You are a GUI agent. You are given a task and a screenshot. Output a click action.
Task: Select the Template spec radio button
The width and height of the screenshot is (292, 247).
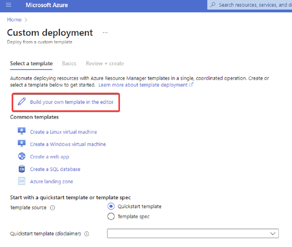pos(111,216)
